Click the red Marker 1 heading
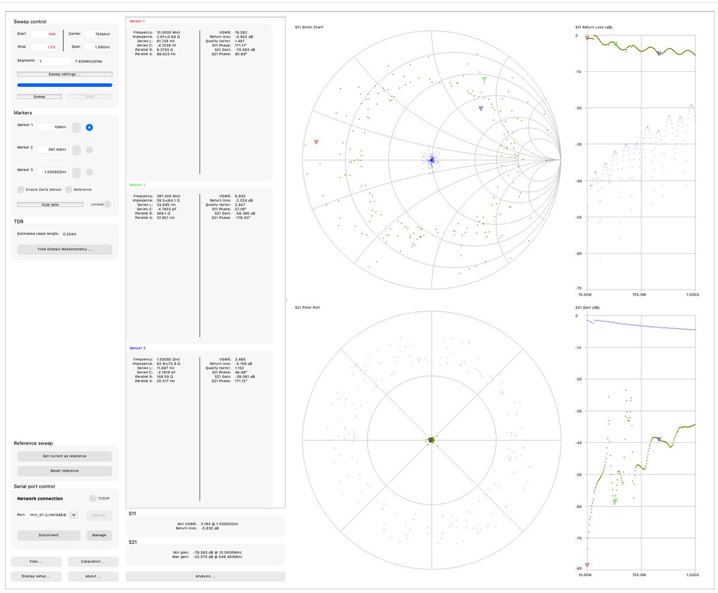This screenshot has width=718, height=593. click(x=137, y=21)
